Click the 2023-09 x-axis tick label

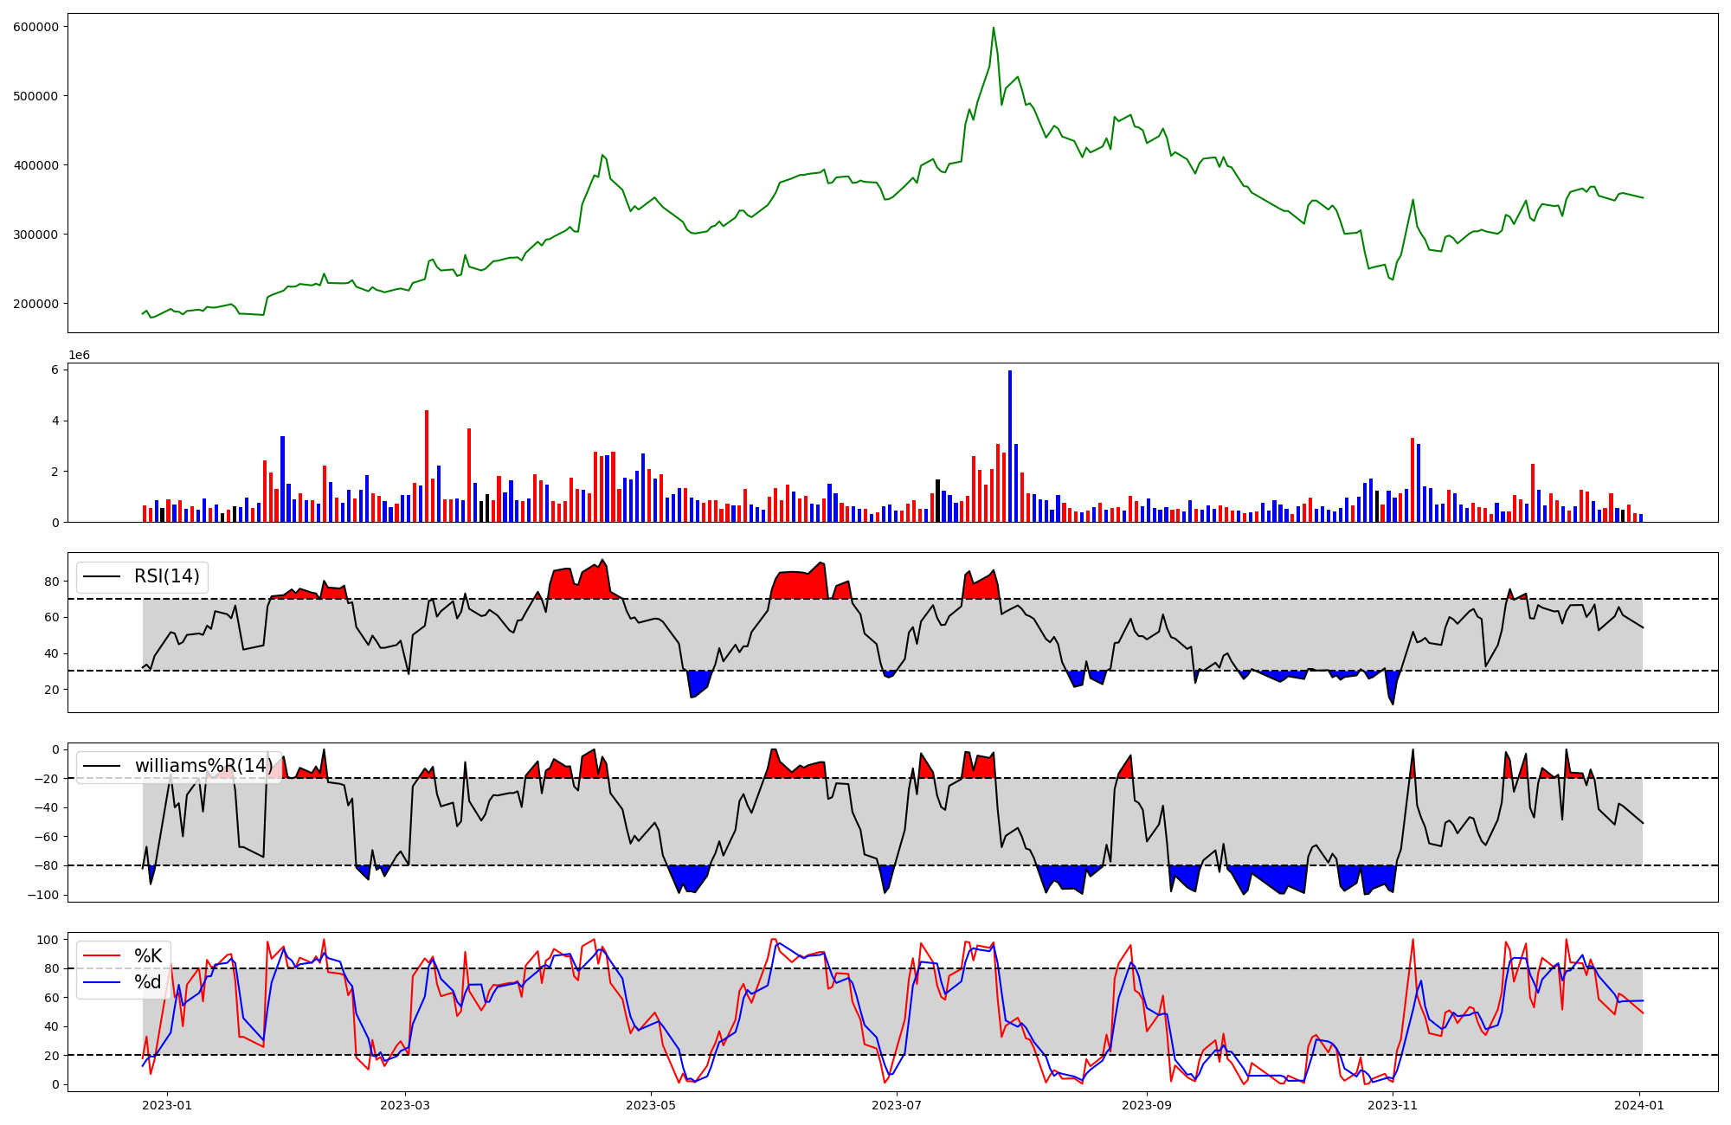(x=1147, y=1105)
